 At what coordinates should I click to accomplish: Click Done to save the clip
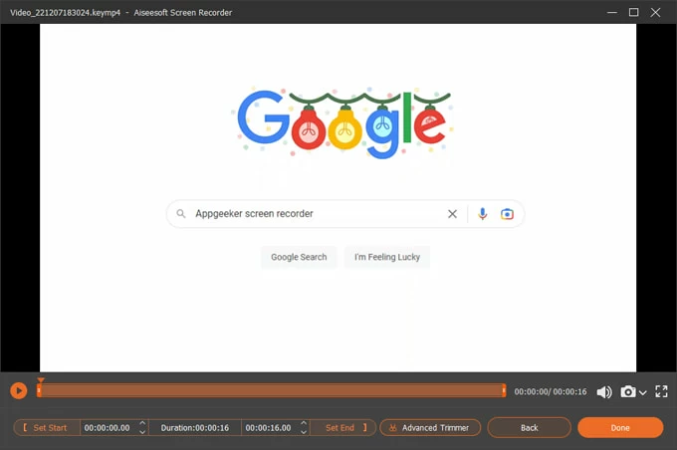(x=620, y=427)
